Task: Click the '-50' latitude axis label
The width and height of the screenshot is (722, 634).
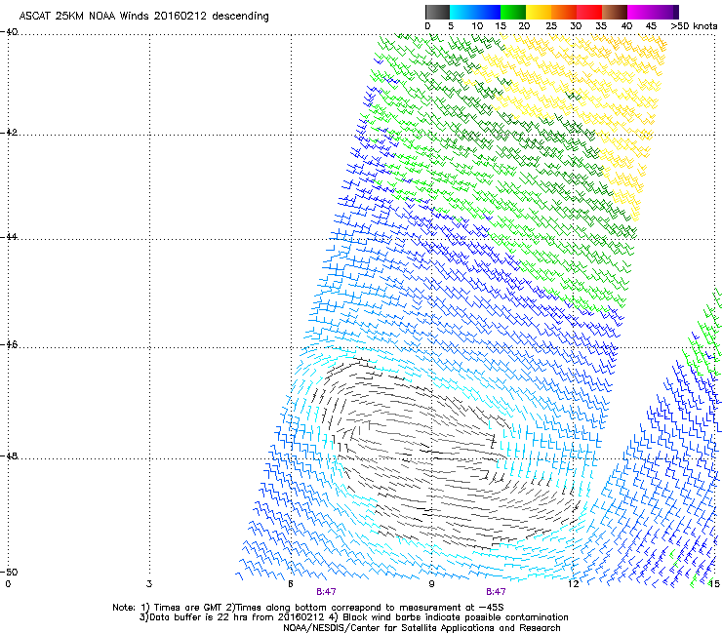Action: (x=9, y=572)
